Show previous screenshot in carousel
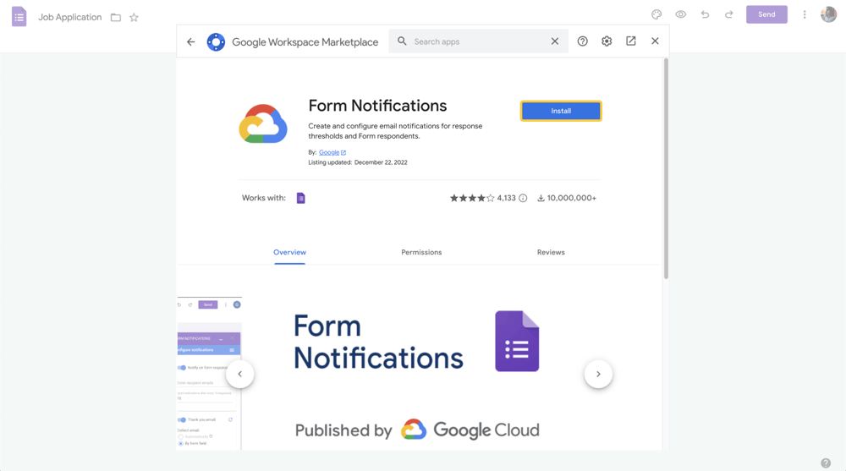 tap(240, 374)
